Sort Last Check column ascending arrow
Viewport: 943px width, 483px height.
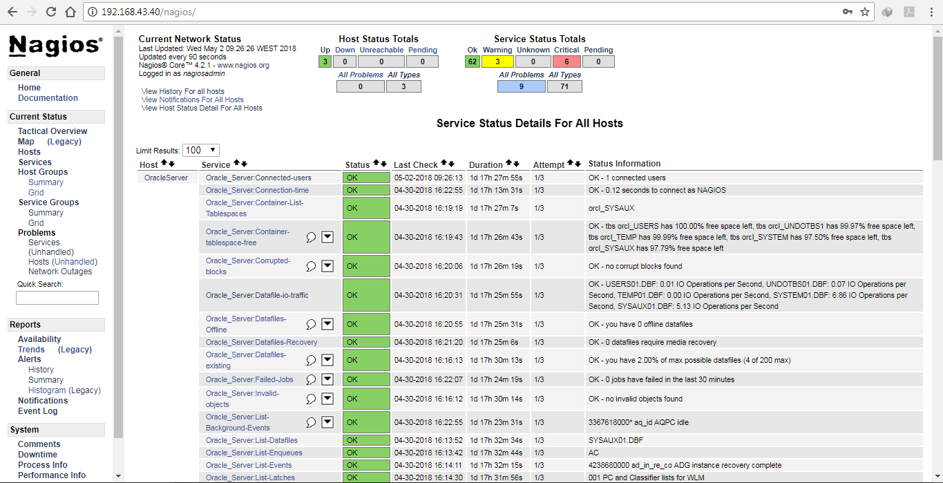pyautogui.click(x=444, y=163)
